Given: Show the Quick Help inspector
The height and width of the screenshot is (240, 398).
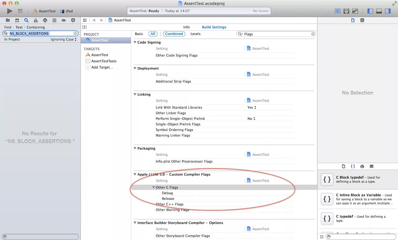Looking at the screenshot, I should coord(362,20).
